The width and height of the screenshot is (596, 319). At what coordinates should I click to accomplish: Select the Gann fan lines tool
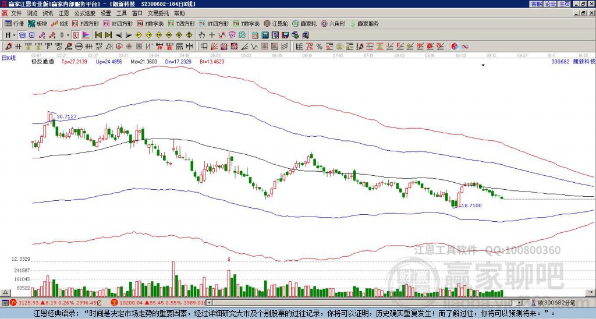coord(214,47)
